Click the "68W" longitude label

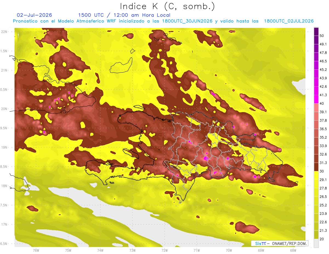coord(293,250)
